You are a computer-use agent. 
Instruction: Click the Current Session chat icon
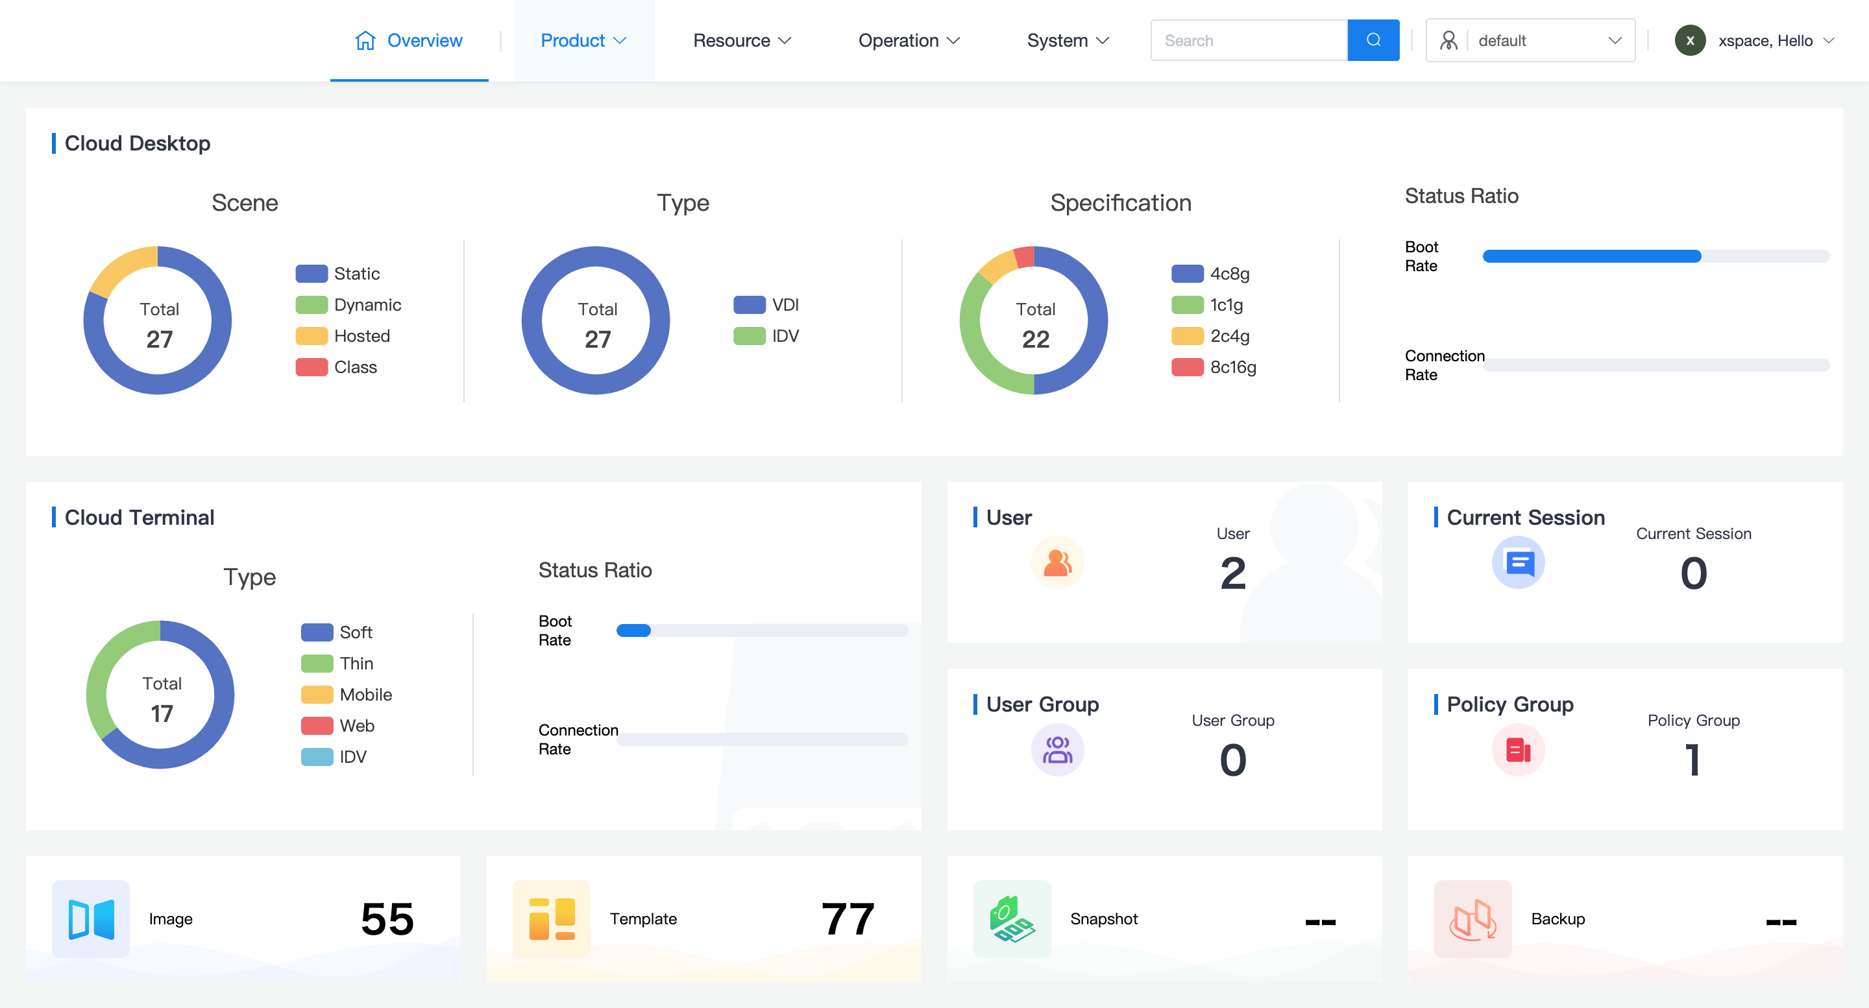point(1518,563)
